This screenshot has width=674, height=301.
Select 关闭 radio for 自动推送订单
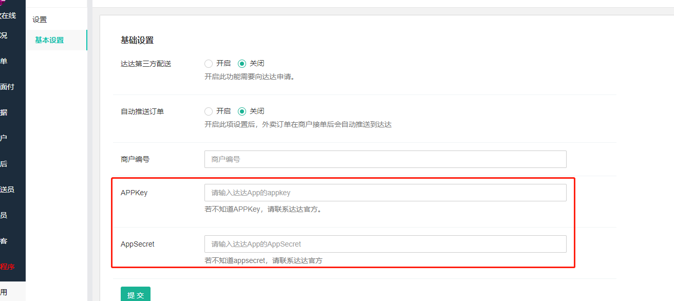click(x=242, y=111)
